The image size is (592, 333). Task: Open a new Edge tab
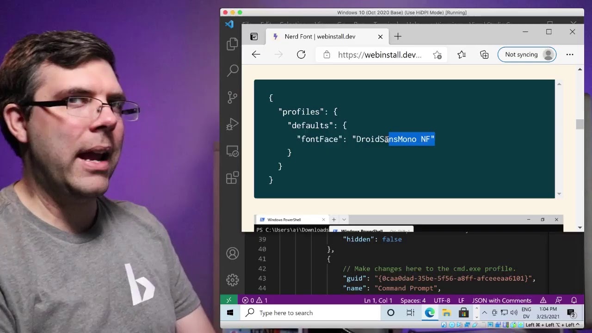click(x=398, y=37)
